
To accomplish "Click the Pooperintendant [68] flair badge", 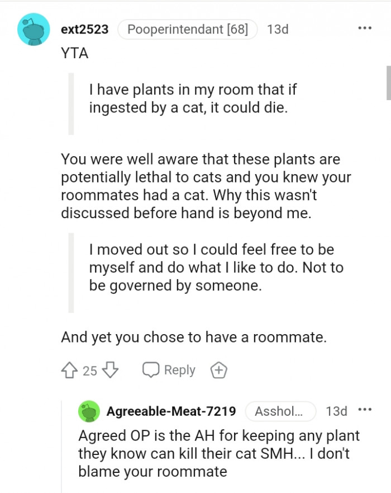I will click(187, 29).
